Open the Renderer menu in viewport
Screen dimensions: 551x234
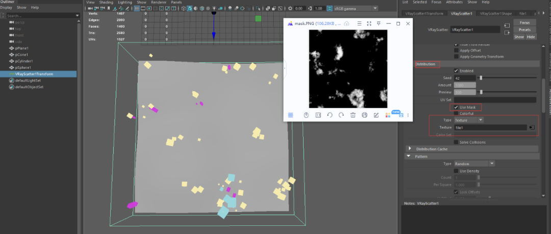[159, 2]
